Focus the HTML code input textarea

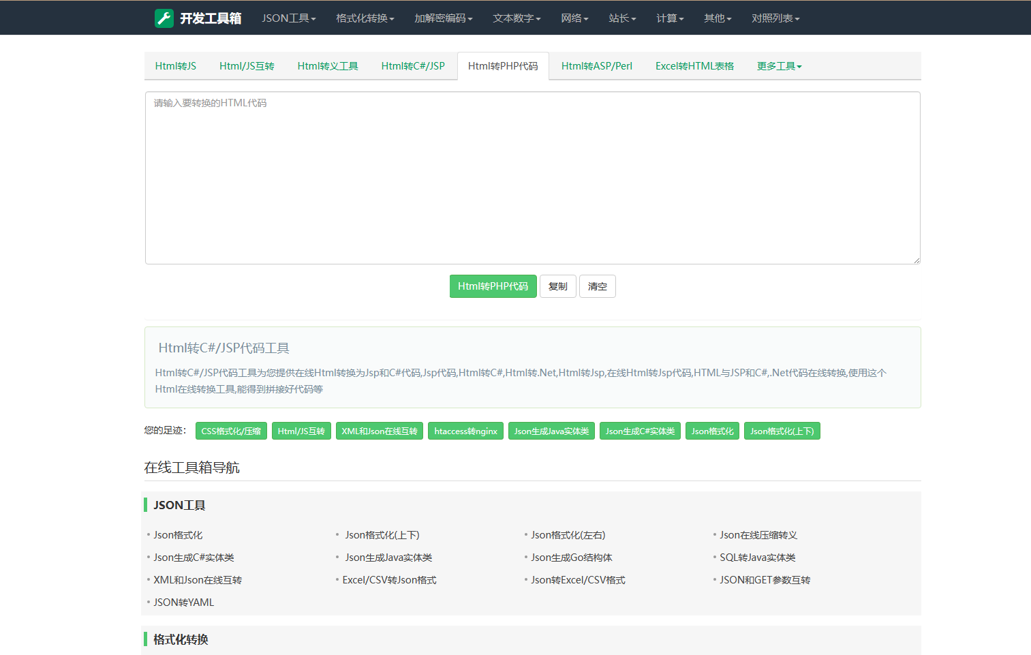point(533,178)
